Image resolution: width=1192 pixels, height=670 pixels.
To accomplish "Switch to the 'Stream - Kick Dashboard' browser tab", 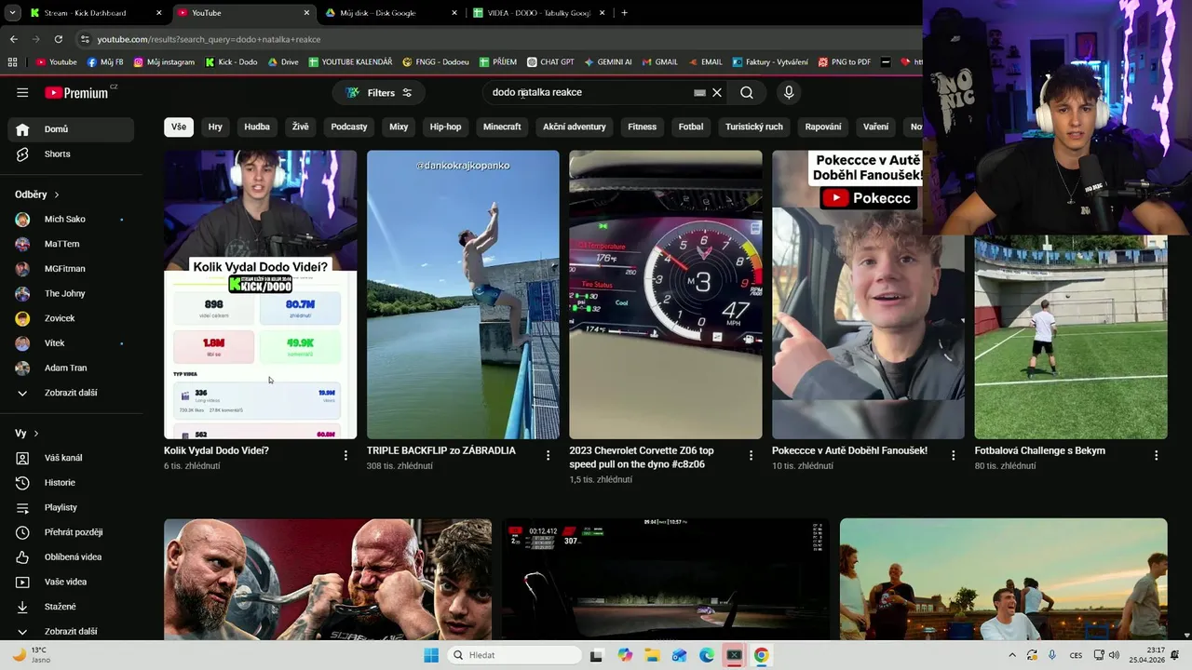I will point(95,13).
